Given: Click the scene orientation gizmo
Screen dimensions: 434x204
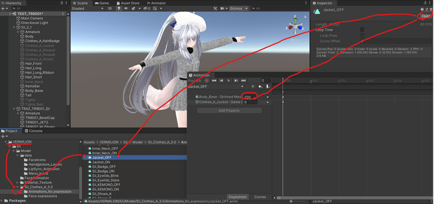Looking at the screenshot, I should click(x=296, y=25).
